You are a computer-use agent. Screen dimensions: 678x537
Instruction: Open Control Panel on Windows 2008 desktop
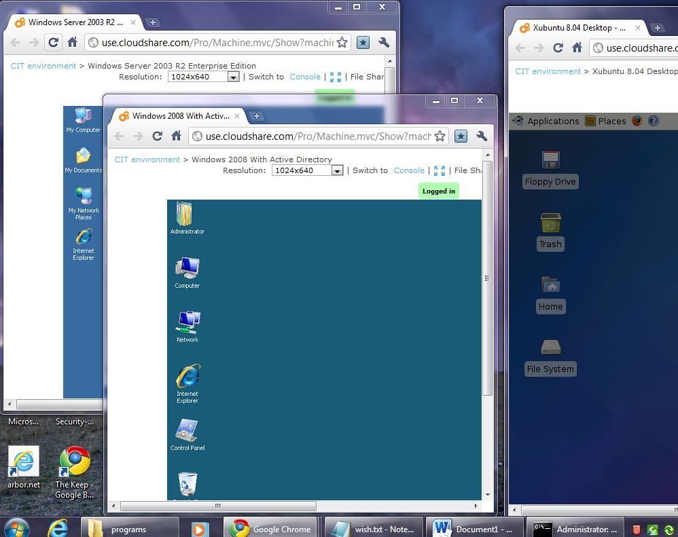pyautogui.click(x=188, y=434)
